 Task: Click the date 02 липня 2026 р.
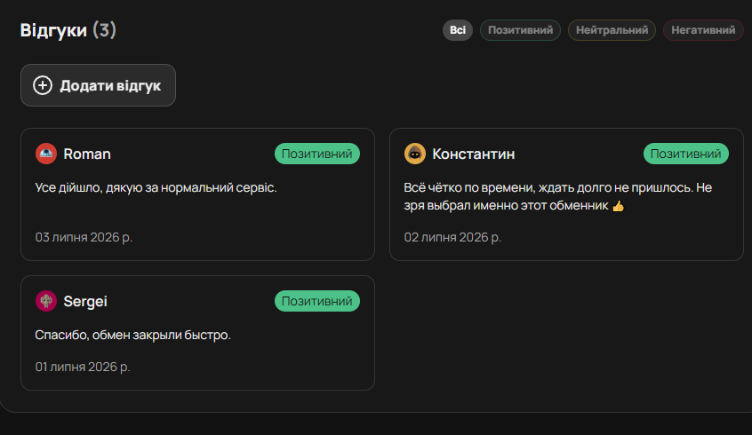click(452, 237)
